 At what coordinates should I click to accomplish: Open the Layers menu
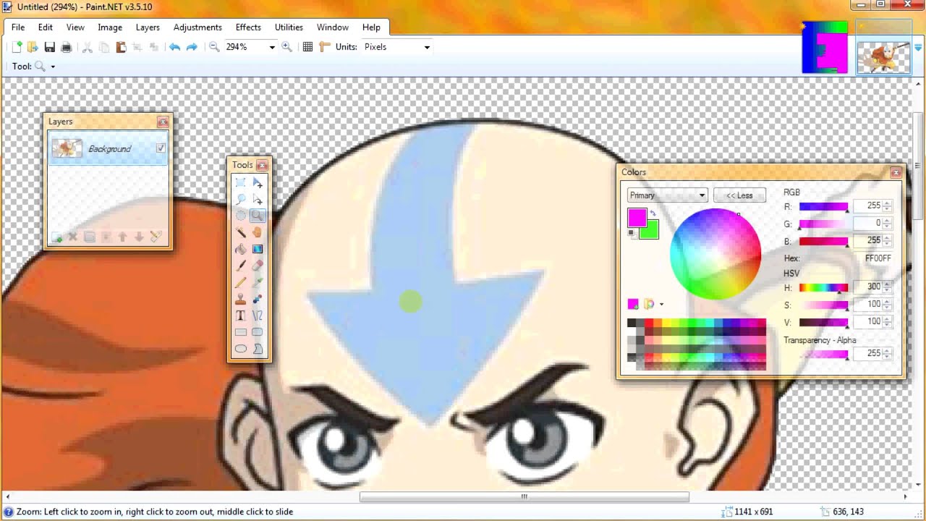[148, 27]
